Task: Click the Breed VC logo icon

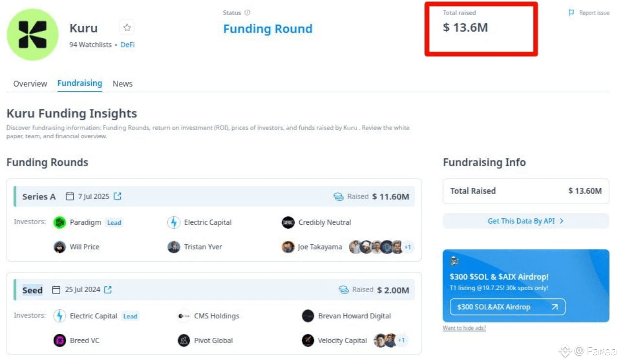Action: click(60, 340)
